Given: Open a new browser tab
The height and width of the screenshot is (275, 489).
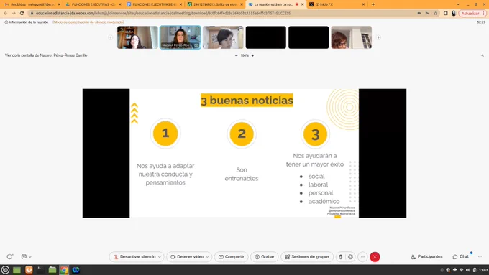Looking at the screenshot, I should [373, 4].
